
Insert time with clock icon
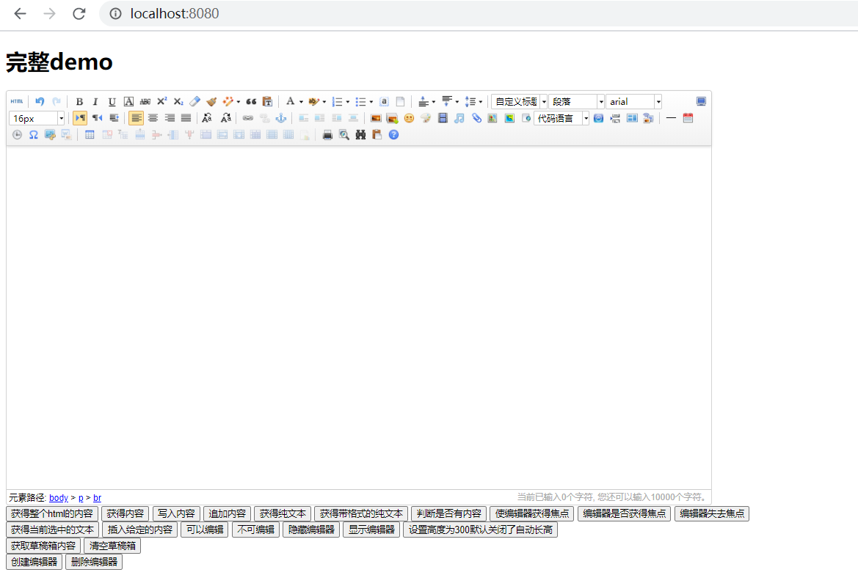[x=17, y=135]
